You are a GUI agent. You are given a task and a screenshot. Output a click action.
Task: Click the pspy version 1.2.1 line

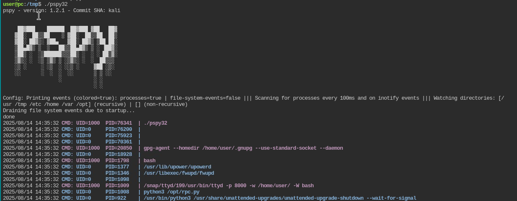tap(62, 10)
